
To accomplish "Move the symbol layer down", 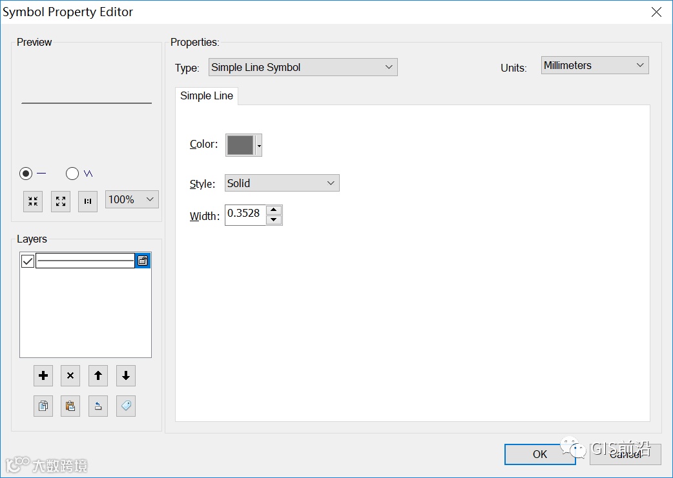I will click(126, 376).
